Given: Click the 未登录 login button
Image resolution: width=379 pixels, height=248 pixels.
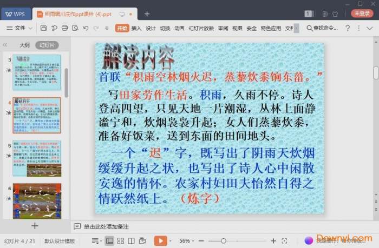Looking at the screenshot, I should tap(362, 14).
